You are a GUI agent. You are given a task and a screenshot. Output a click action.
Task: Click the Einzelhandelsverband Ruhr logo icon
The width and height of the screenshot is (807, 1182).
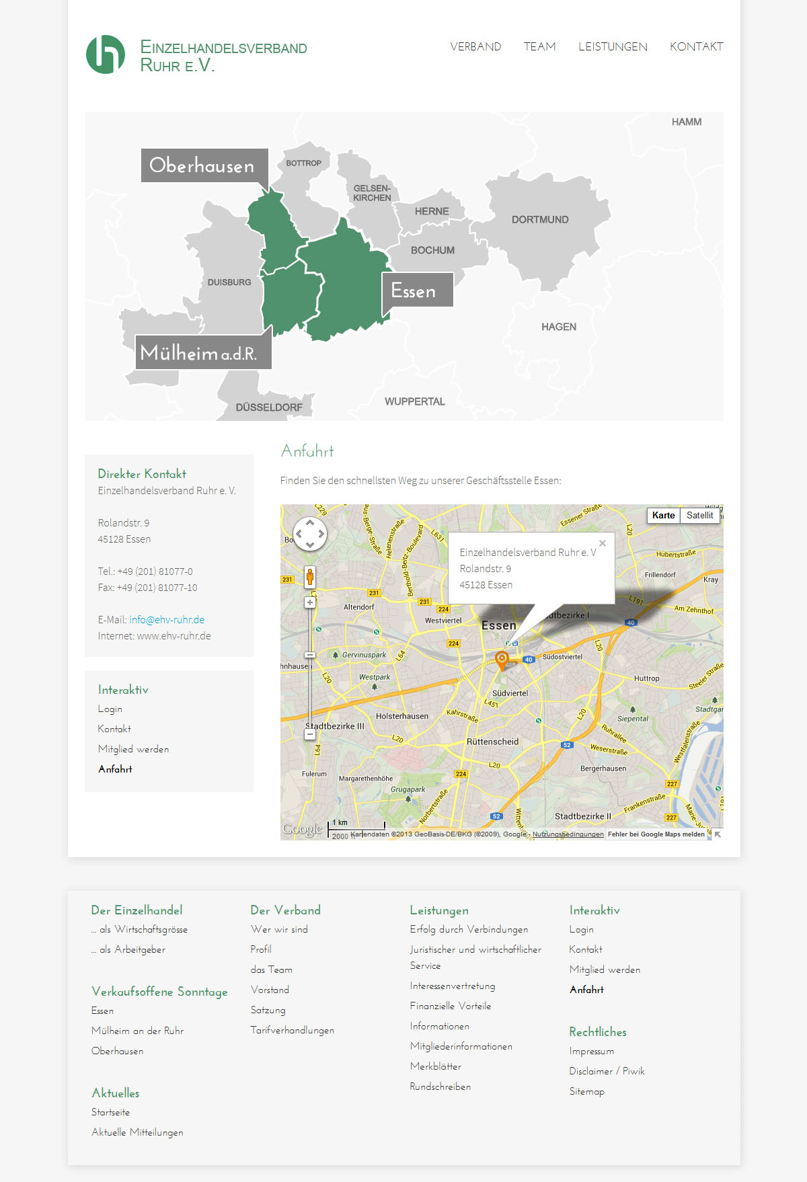point(106,54)
